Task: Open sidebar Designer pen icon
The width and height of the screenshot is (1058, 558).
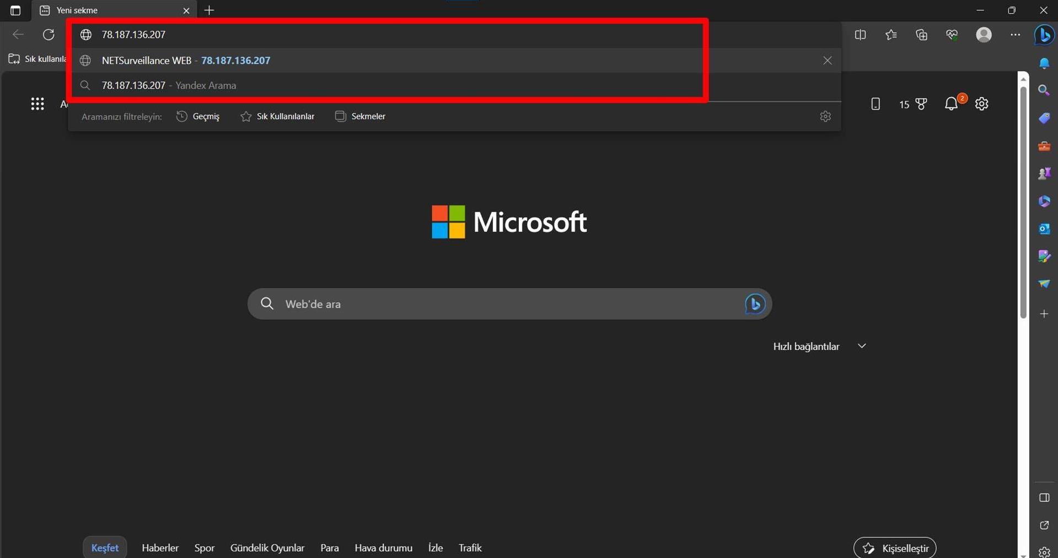Action: pyautogui.click(x=1044, y=256)
